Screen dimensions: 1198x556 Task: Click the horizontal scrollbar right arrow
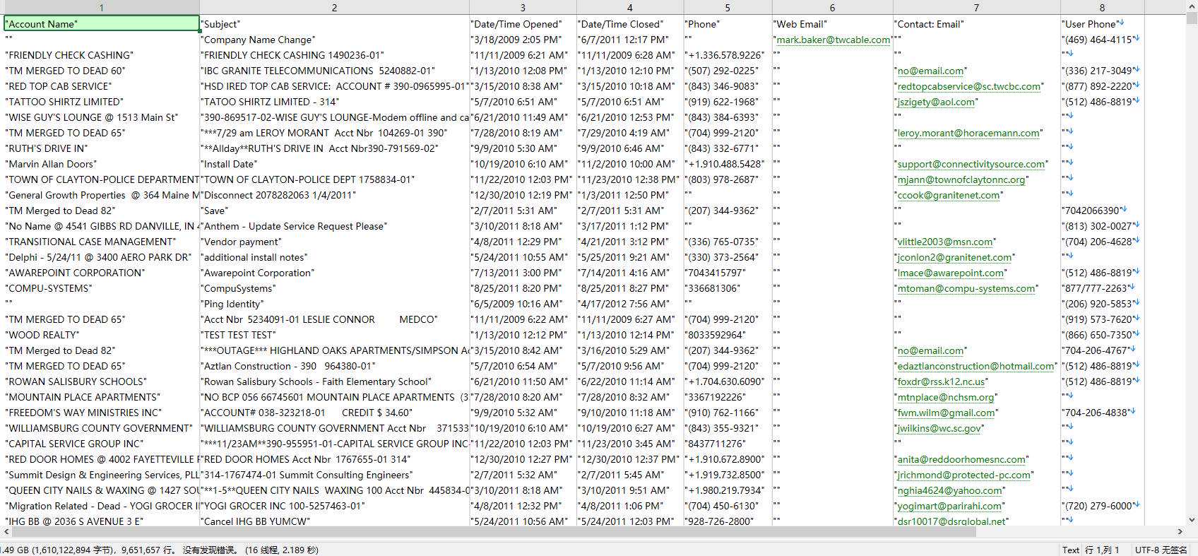(1180, 532)
